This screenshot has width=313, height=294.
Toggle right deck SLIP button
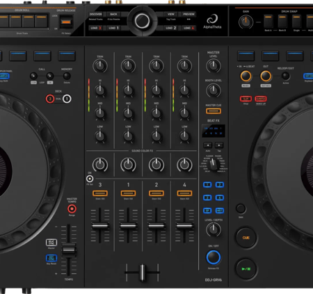tap(246, 99)
